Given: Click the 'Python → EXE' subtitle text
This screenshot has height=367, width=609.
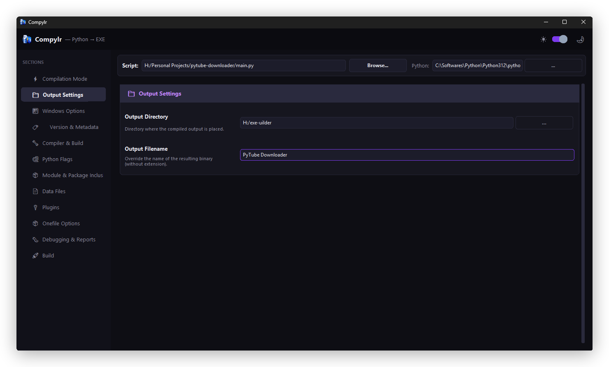Looking at the screenshot, I should [89, 40].
